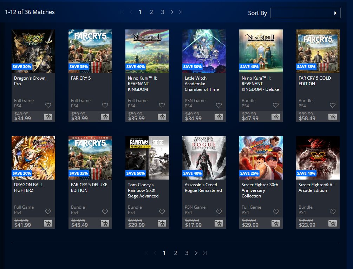Add DRAGON BALL FIGHTERZ to cart
Image resolution: width=353 pixels, height=269 pixels.
tap(48, 223)
